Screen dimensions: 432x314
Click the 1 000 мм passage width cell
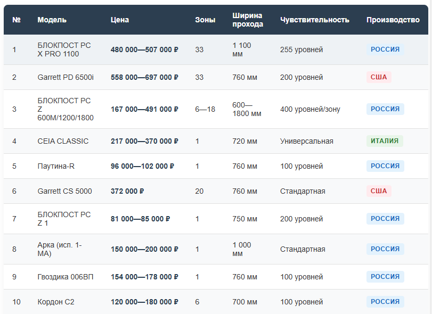coord(242,249)
